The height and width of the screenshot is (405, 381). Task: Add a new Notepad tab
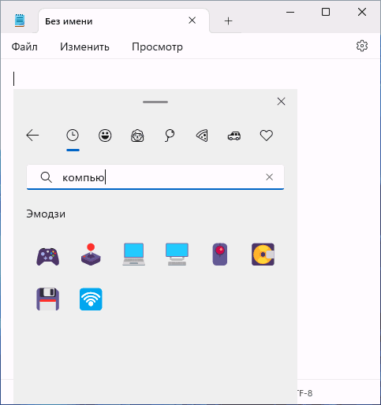(x=229, y=21)
